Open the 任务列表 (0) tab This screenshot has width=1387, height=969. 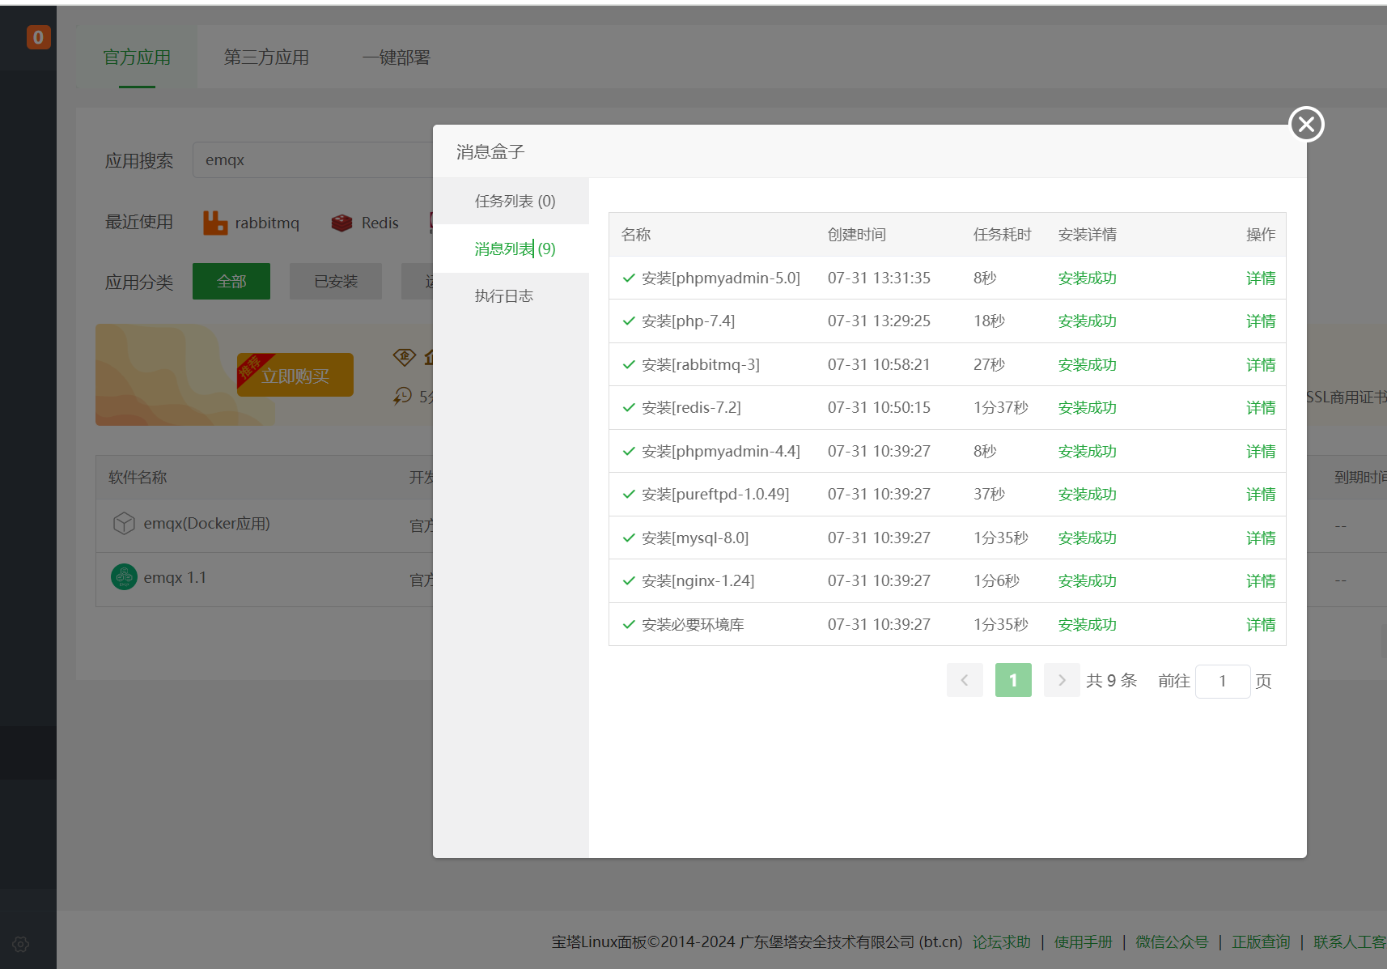(515, 201)
